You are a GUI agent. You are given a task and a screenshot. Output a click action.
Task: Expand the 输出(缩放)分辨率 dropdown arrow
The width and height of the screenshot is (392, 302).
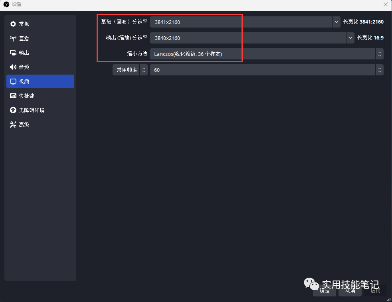point(350,38)
